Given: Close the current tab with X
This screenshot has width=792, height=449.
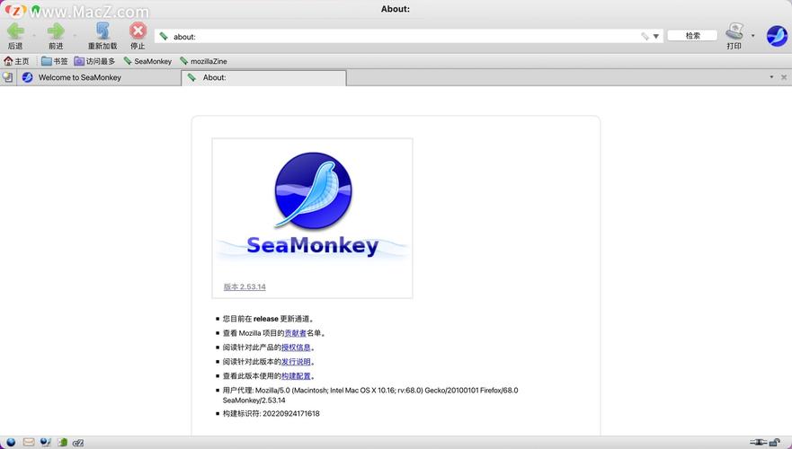Looking at the screenshot, I should [x=784, y=77].
